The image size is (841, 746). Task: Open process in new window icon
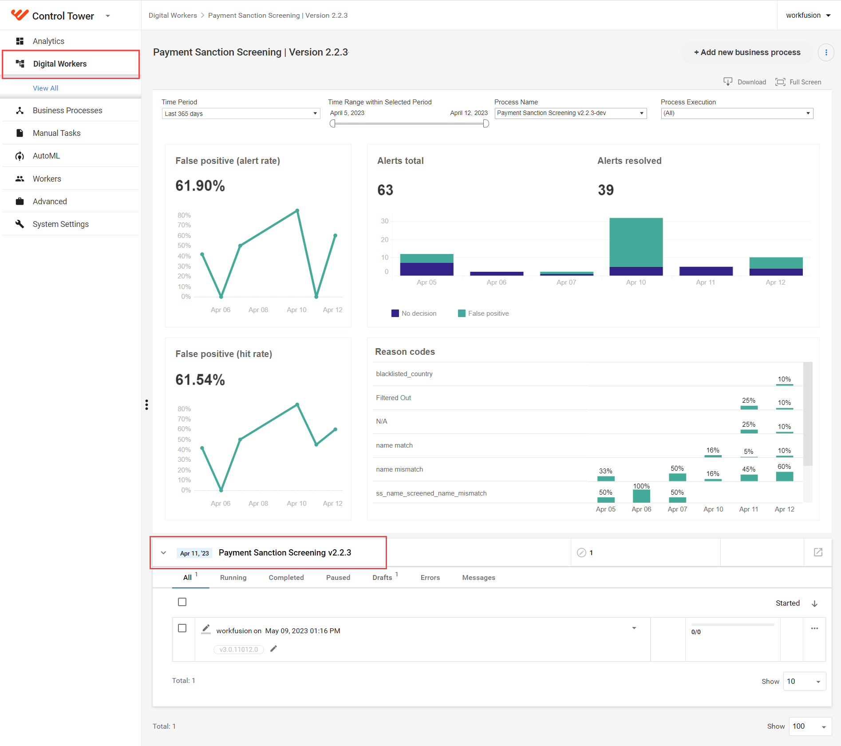tap(818, 552)
